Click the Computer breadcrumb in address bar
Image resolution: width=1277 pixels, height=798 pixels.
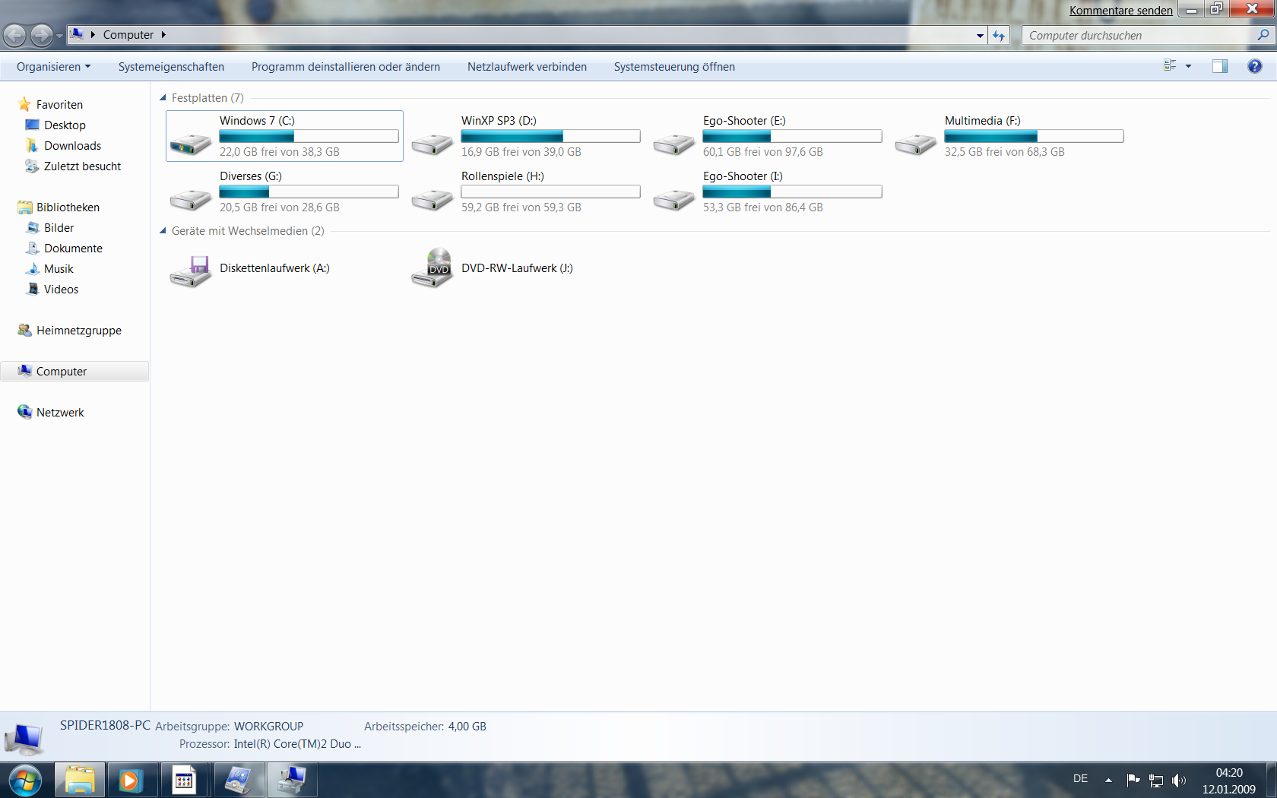coord(128,35)
